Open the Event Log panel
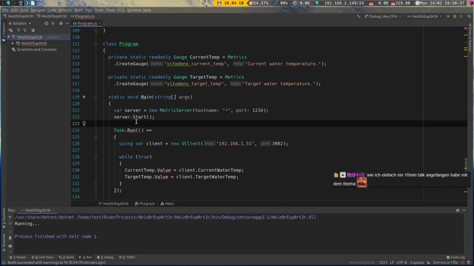 (x=455, y=257)
